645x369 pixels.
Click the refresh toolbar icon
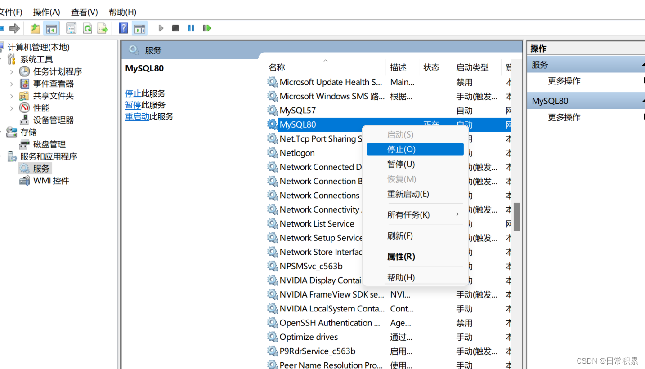tap(87, 28)
